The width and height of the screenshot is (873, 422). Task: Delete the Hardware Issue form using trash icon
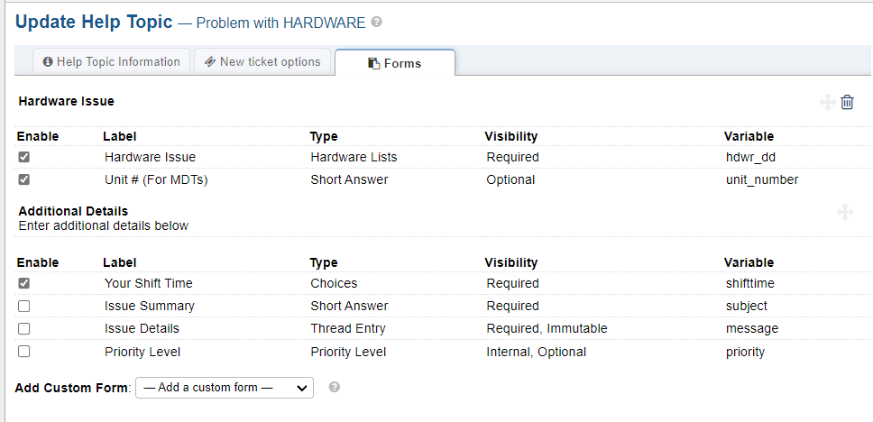(x=847, y=103)
